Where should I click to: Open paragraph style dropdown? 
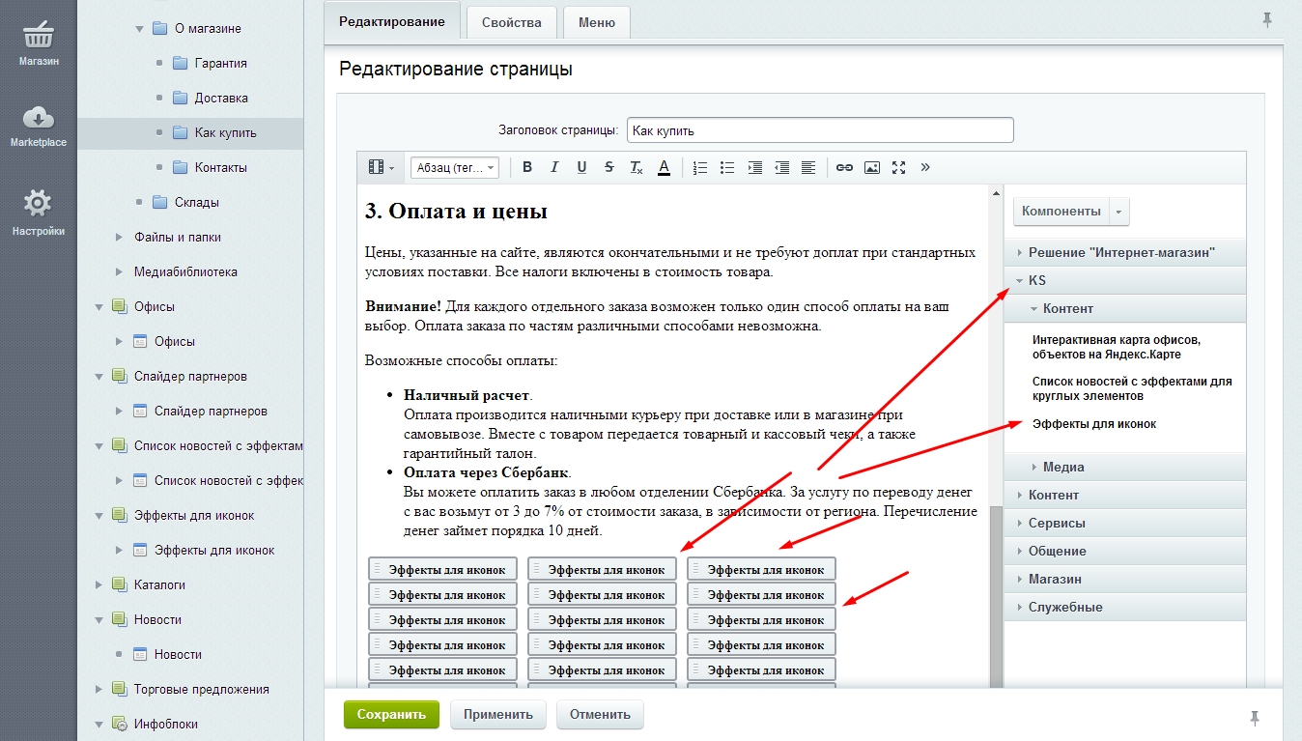pos(454,167)
